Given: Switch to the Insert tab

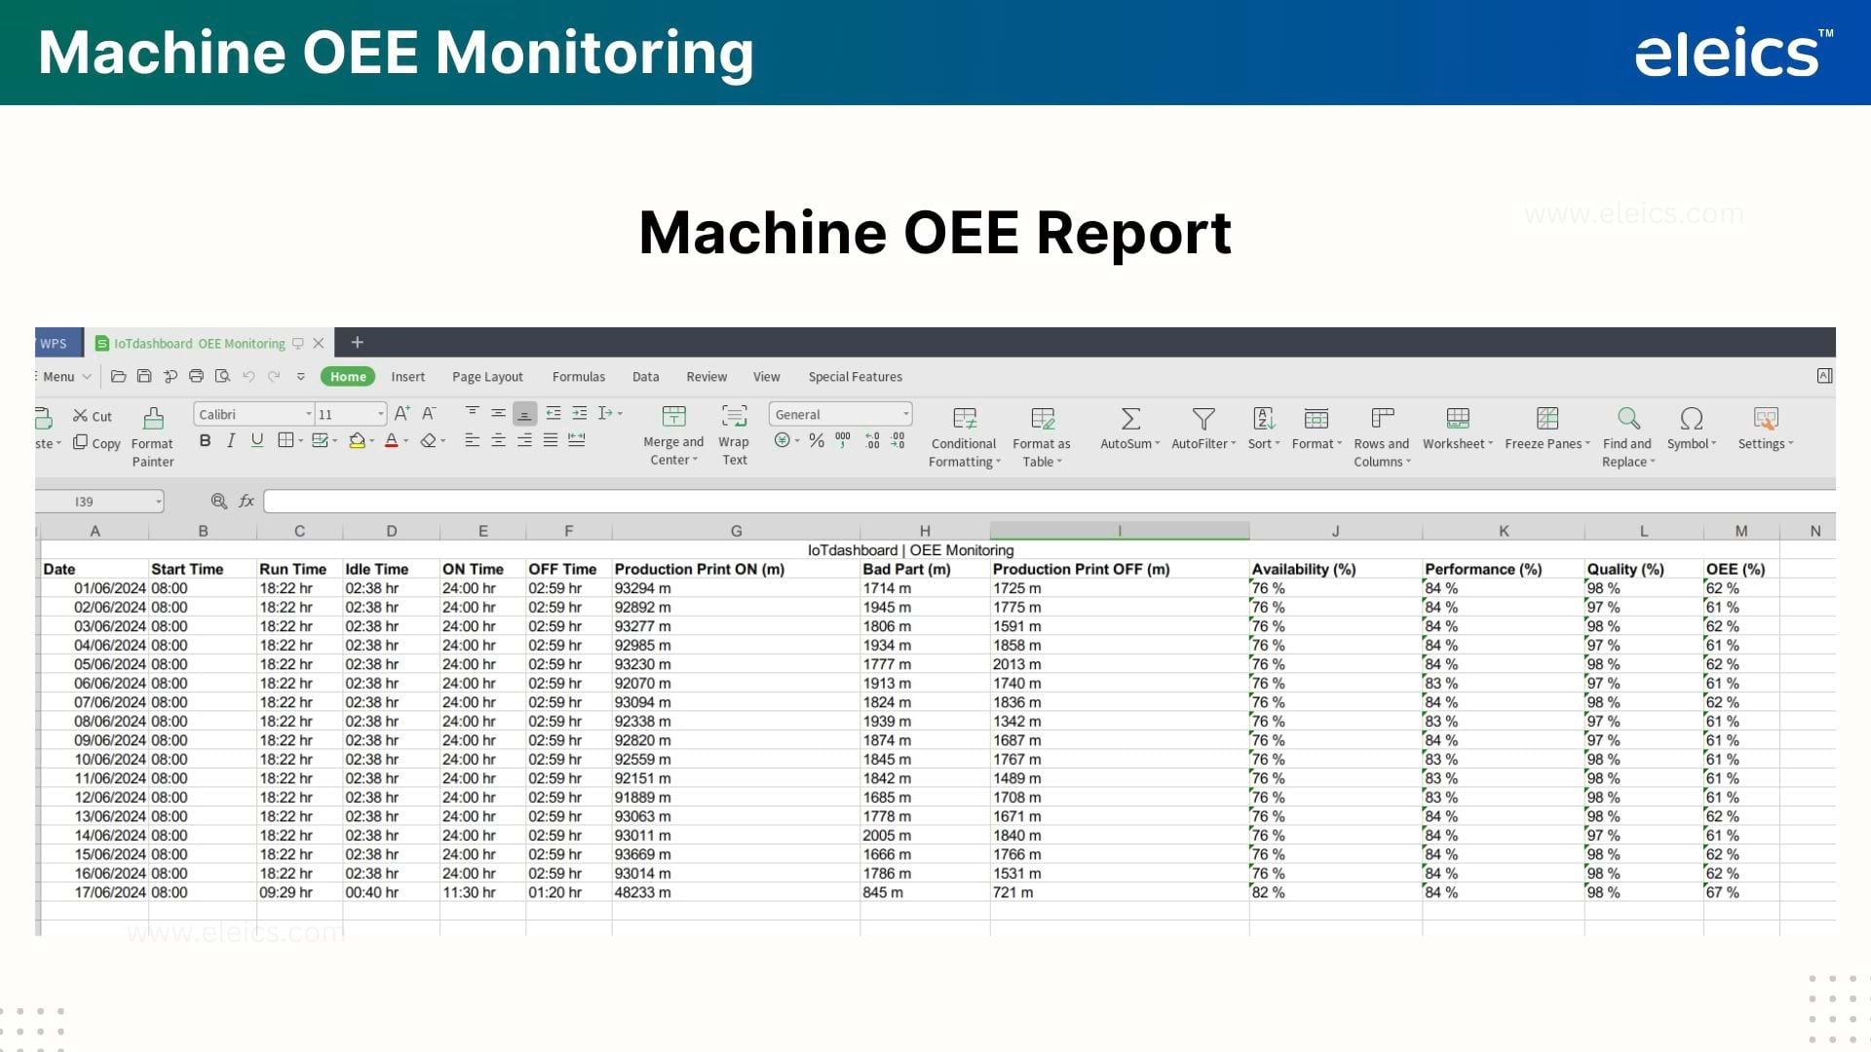Looking at the screenshot, I should (408, 377).
